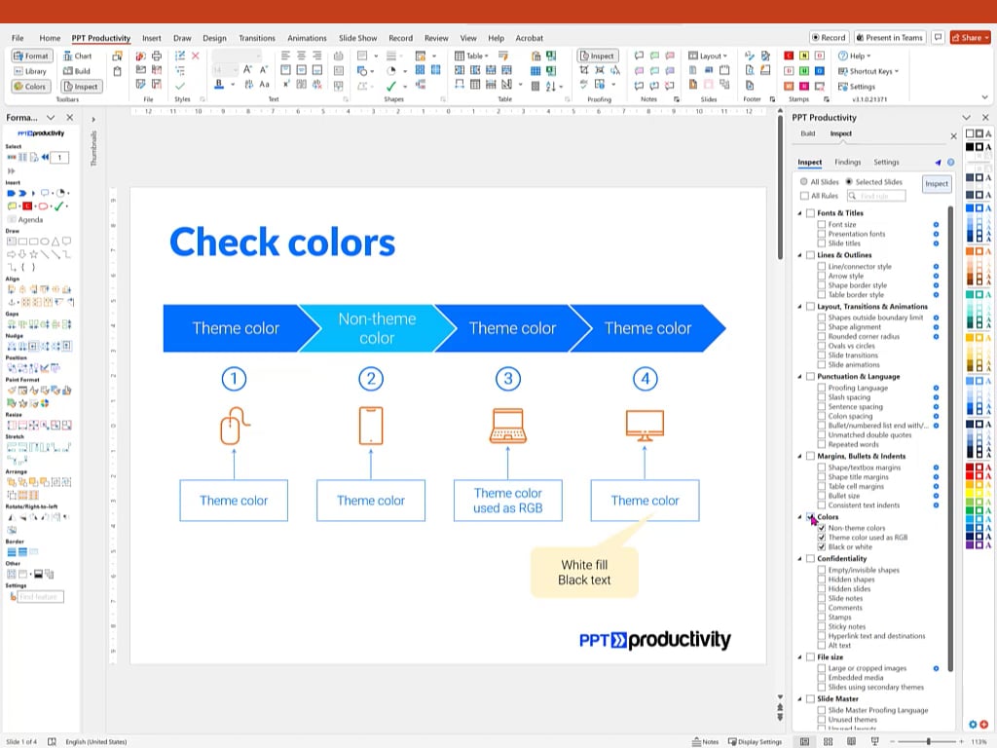This screenshot has width=997, height=748.
Task: Open PPT Productivity Settings in ribbon
Action: (x=857, y=87)
